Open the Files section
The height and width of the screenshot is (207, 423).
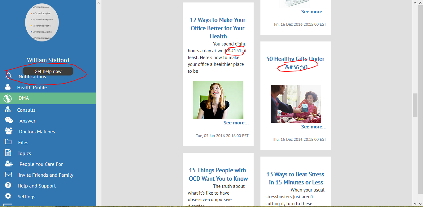click(23, 143)
